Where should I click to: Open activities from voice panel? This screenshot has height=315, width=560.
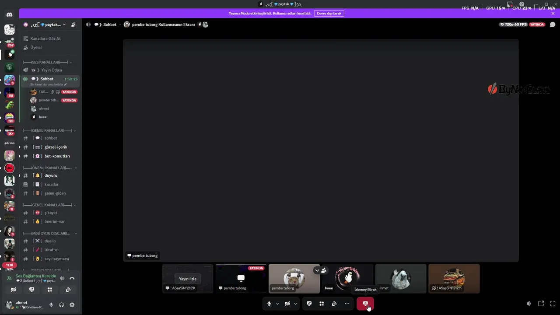50,290
